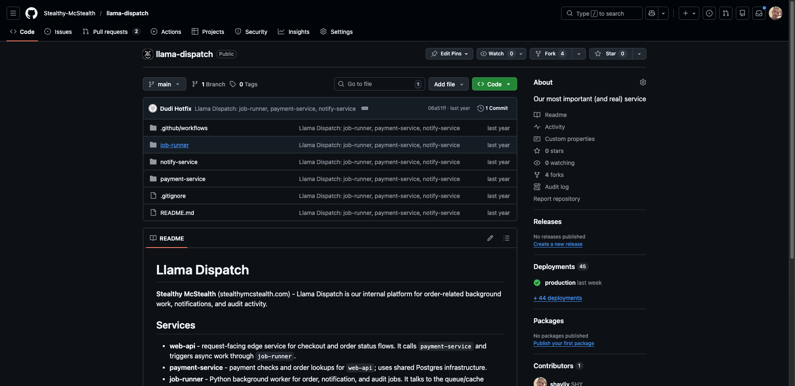Open the create new plus menu
795x386 pixels.
[x=689, y=13]
